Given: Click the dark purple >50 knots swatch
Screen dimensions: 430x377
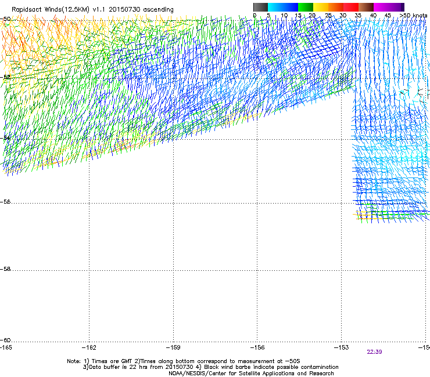Looking at the screenshot, I should tap(403, 7).
